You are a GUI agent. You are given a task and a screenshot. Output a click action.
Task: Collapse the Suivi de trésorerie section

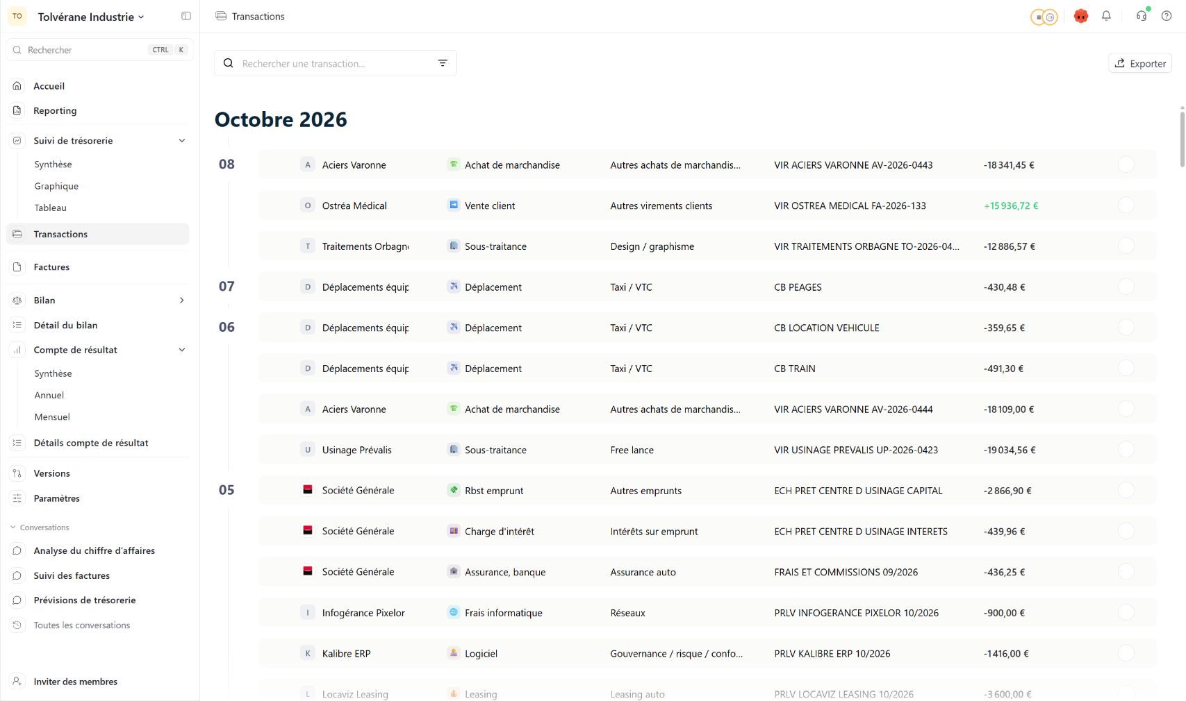[x=182, y=140]
